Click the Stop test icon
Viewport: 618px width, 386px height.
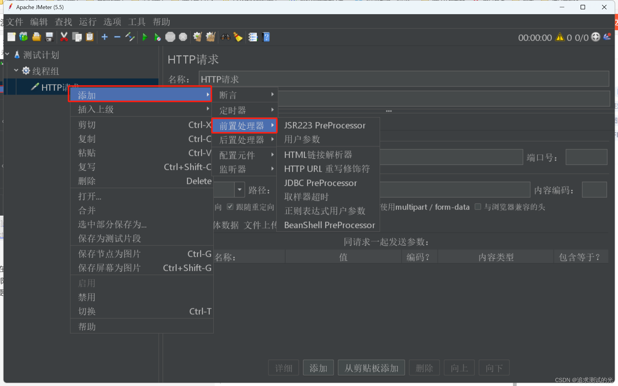coord(170,37)
